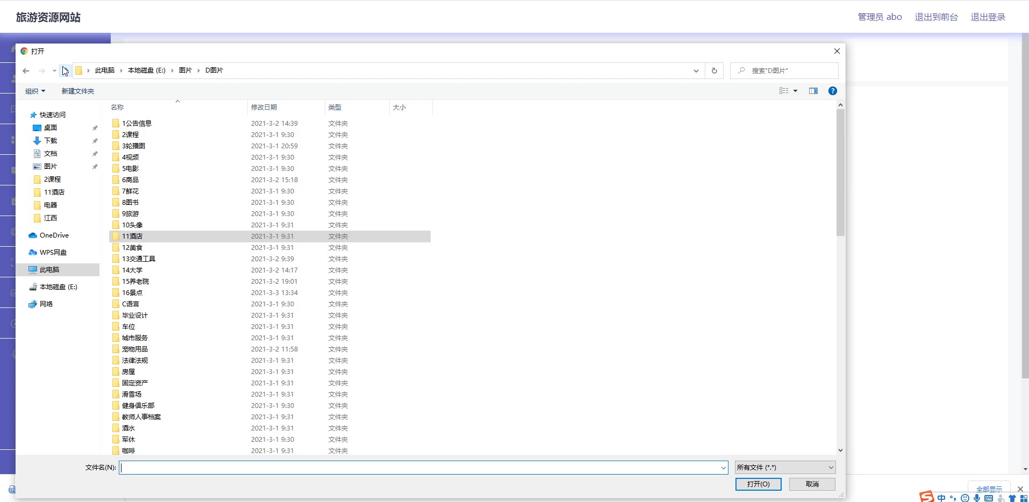This screenshot has width=1029, height=502.
Task: Sort by 修改日期 column header
Action: coord(264,107)
